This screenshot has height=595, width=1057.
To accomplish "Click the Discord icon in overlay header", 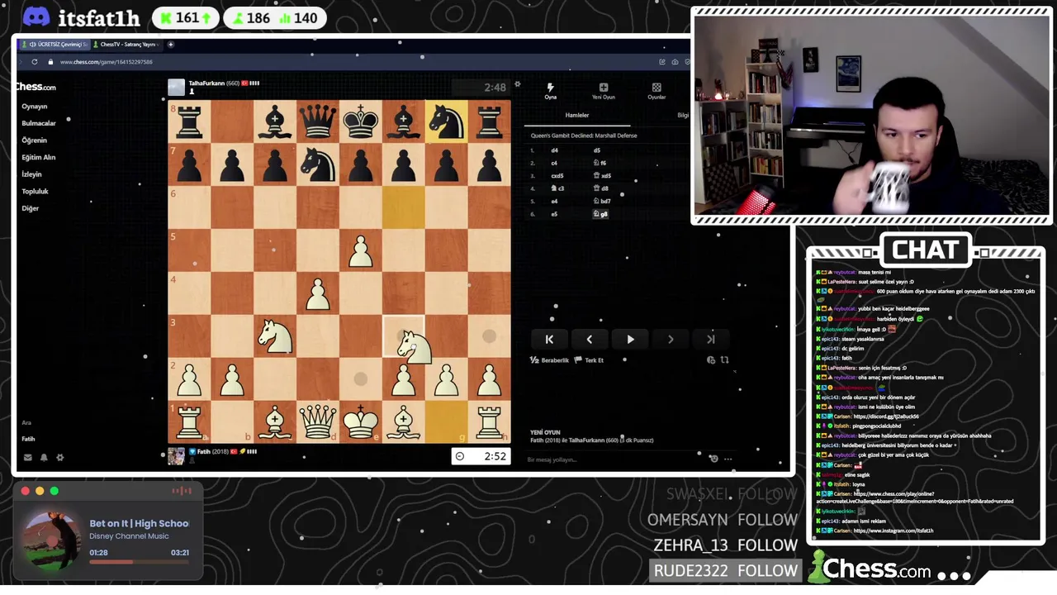I will coord(36,17).
